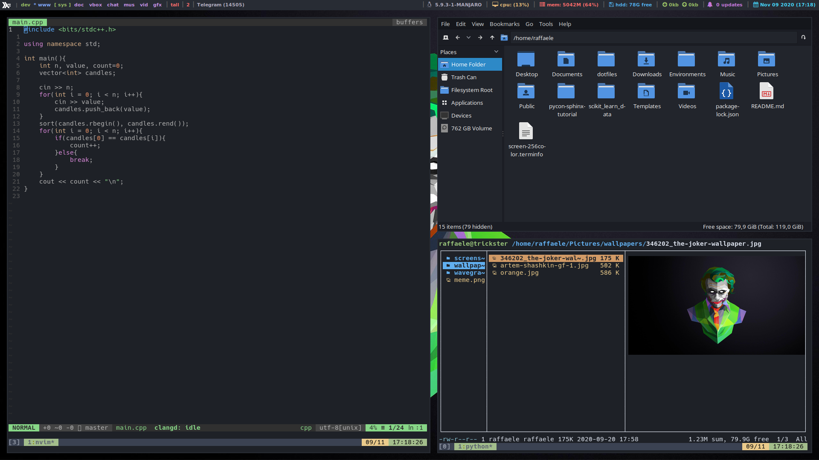Screen dimensions: 819x460
Task: Expand the Places side pane dropdown
Action: 496,52
